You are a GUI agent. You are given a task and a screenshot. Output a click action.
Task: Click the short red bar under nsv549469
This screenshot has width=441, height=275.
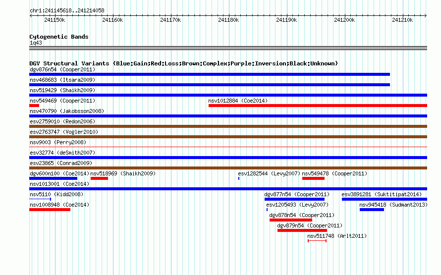pos(34,106)
